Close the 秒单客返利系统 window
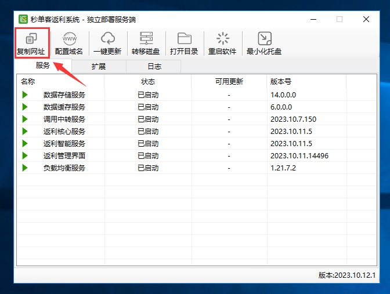Screen dimensions: 390x294 tap(366, 19)
